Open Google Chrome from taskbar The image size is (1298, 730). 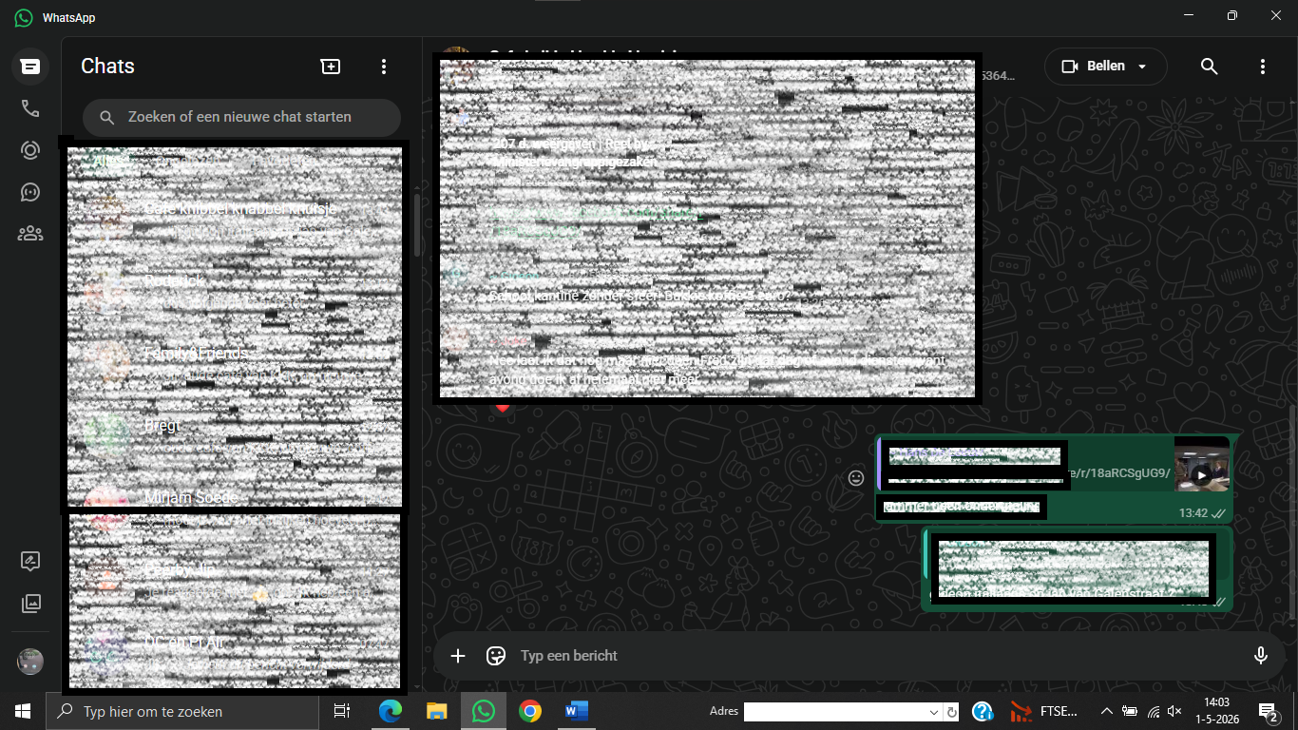pyautogui.click(x=530, y=711)
